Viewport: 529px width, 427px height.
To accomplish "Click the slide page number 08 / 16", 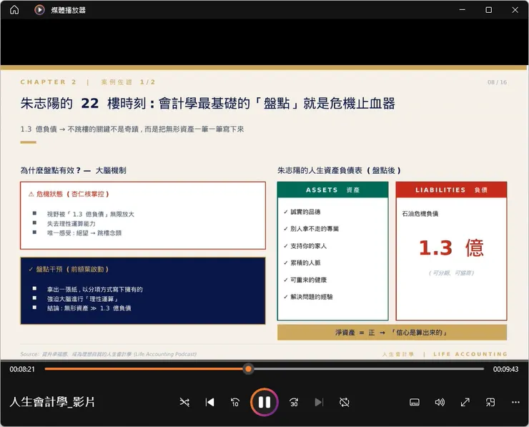I will pos(497,82).
